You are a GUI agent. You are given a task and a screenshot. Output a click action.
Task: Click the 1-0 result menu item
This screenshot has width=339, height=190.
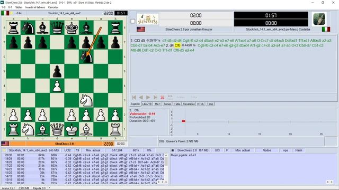pyautogui.click(x=4, y=7)
